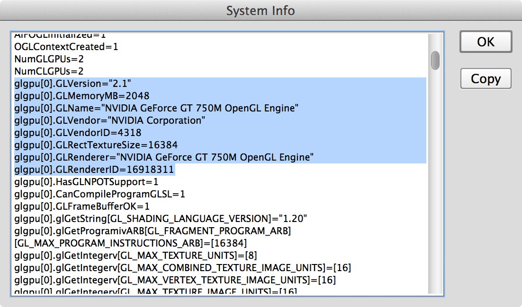Place cursor on the NumGLGPUs=2 line
The width and height of the screenshot is (522, 307).
pos(49,59)
